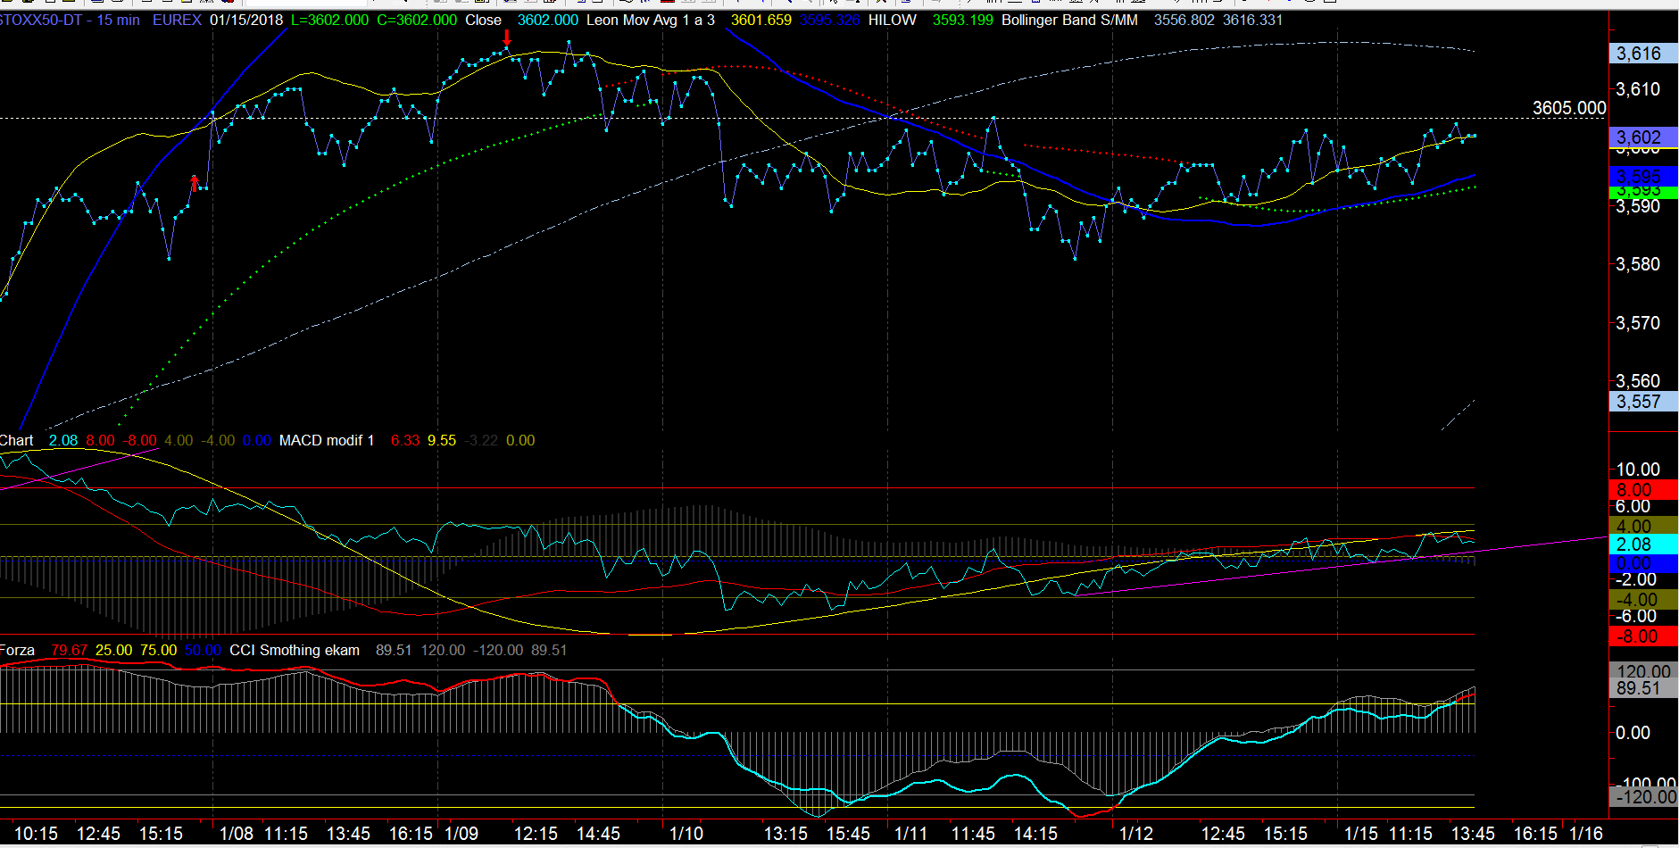Click the -3.22 MACD value
This screenshot has height=848, width=1679.
pos(482,440)
